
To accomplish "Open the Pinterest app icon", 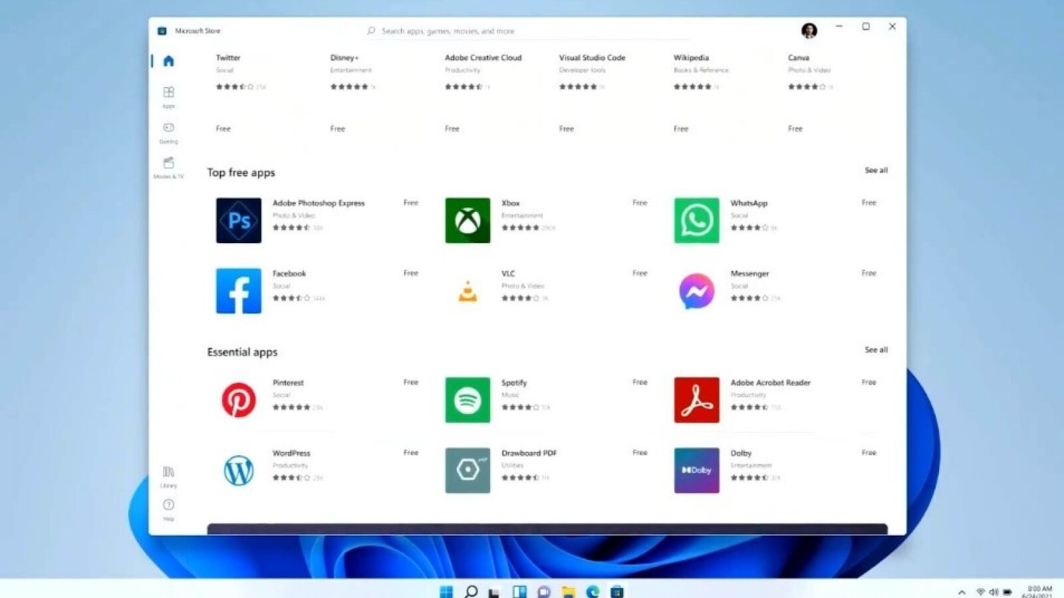I will [x=239, y=400].
